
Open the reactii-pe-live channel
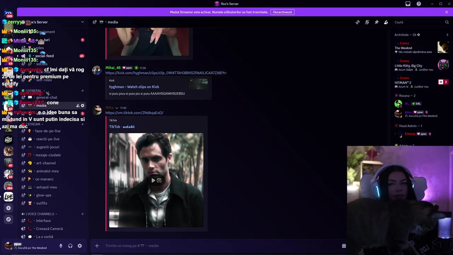[x=48, y=139]
